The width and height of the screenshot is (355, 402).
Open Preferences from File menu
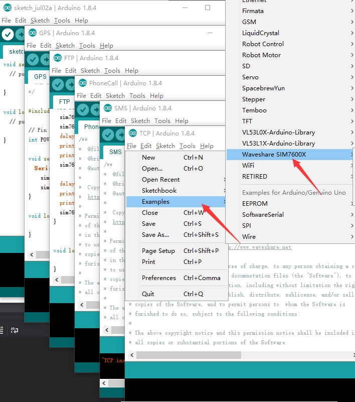pyautogui.click(x=175, y=278)
